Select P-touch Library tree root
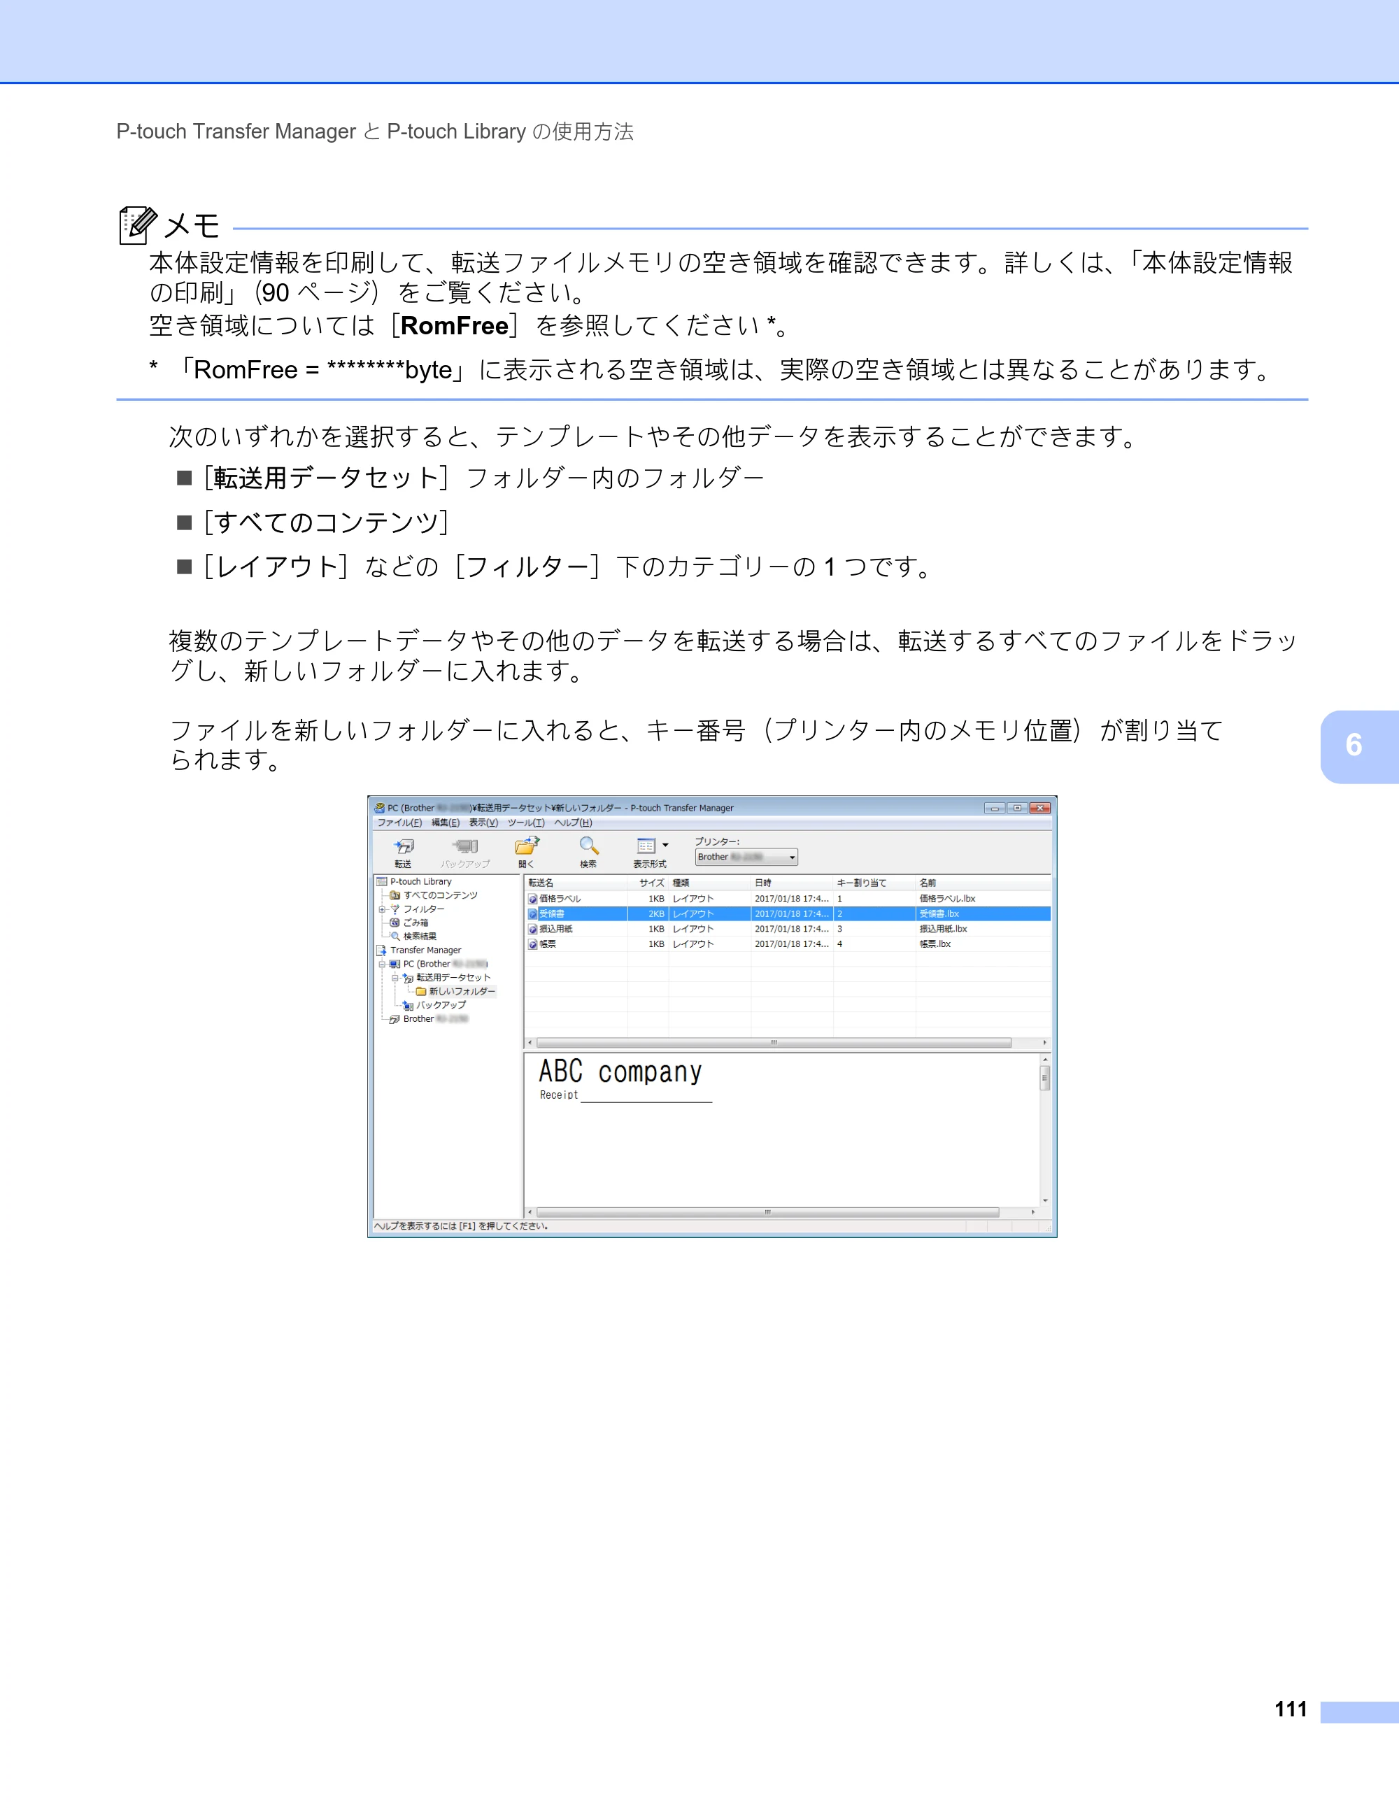The width and height of the screenshot is (1399, 1808). tap(420, 882)
